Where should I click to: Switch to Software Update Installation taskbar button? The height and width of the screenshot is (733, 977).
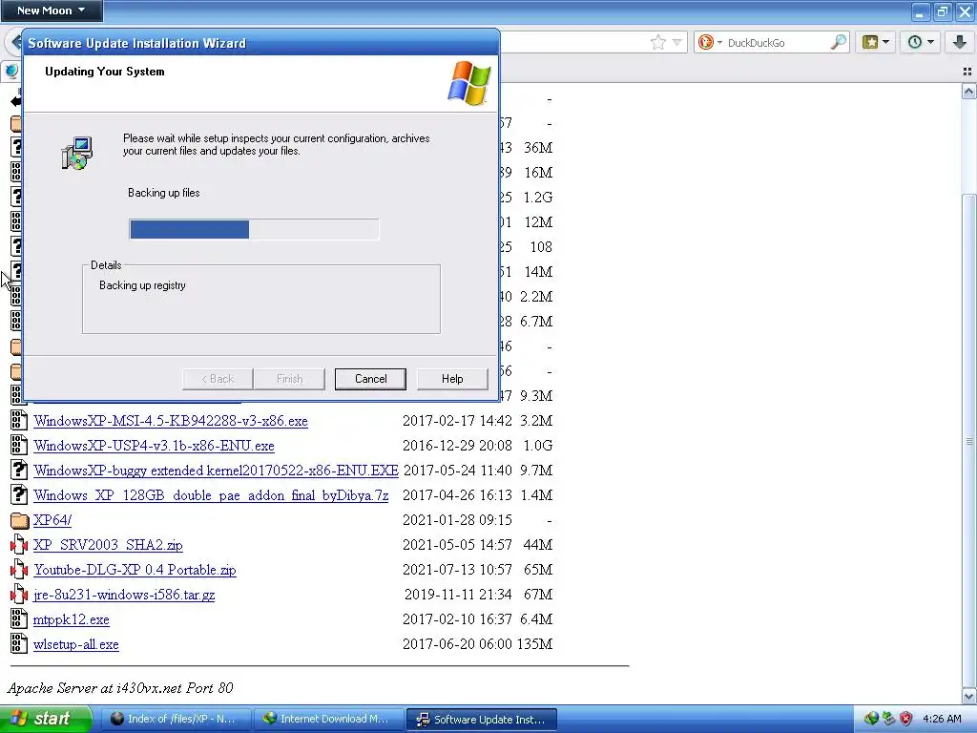tap(481, 719)
